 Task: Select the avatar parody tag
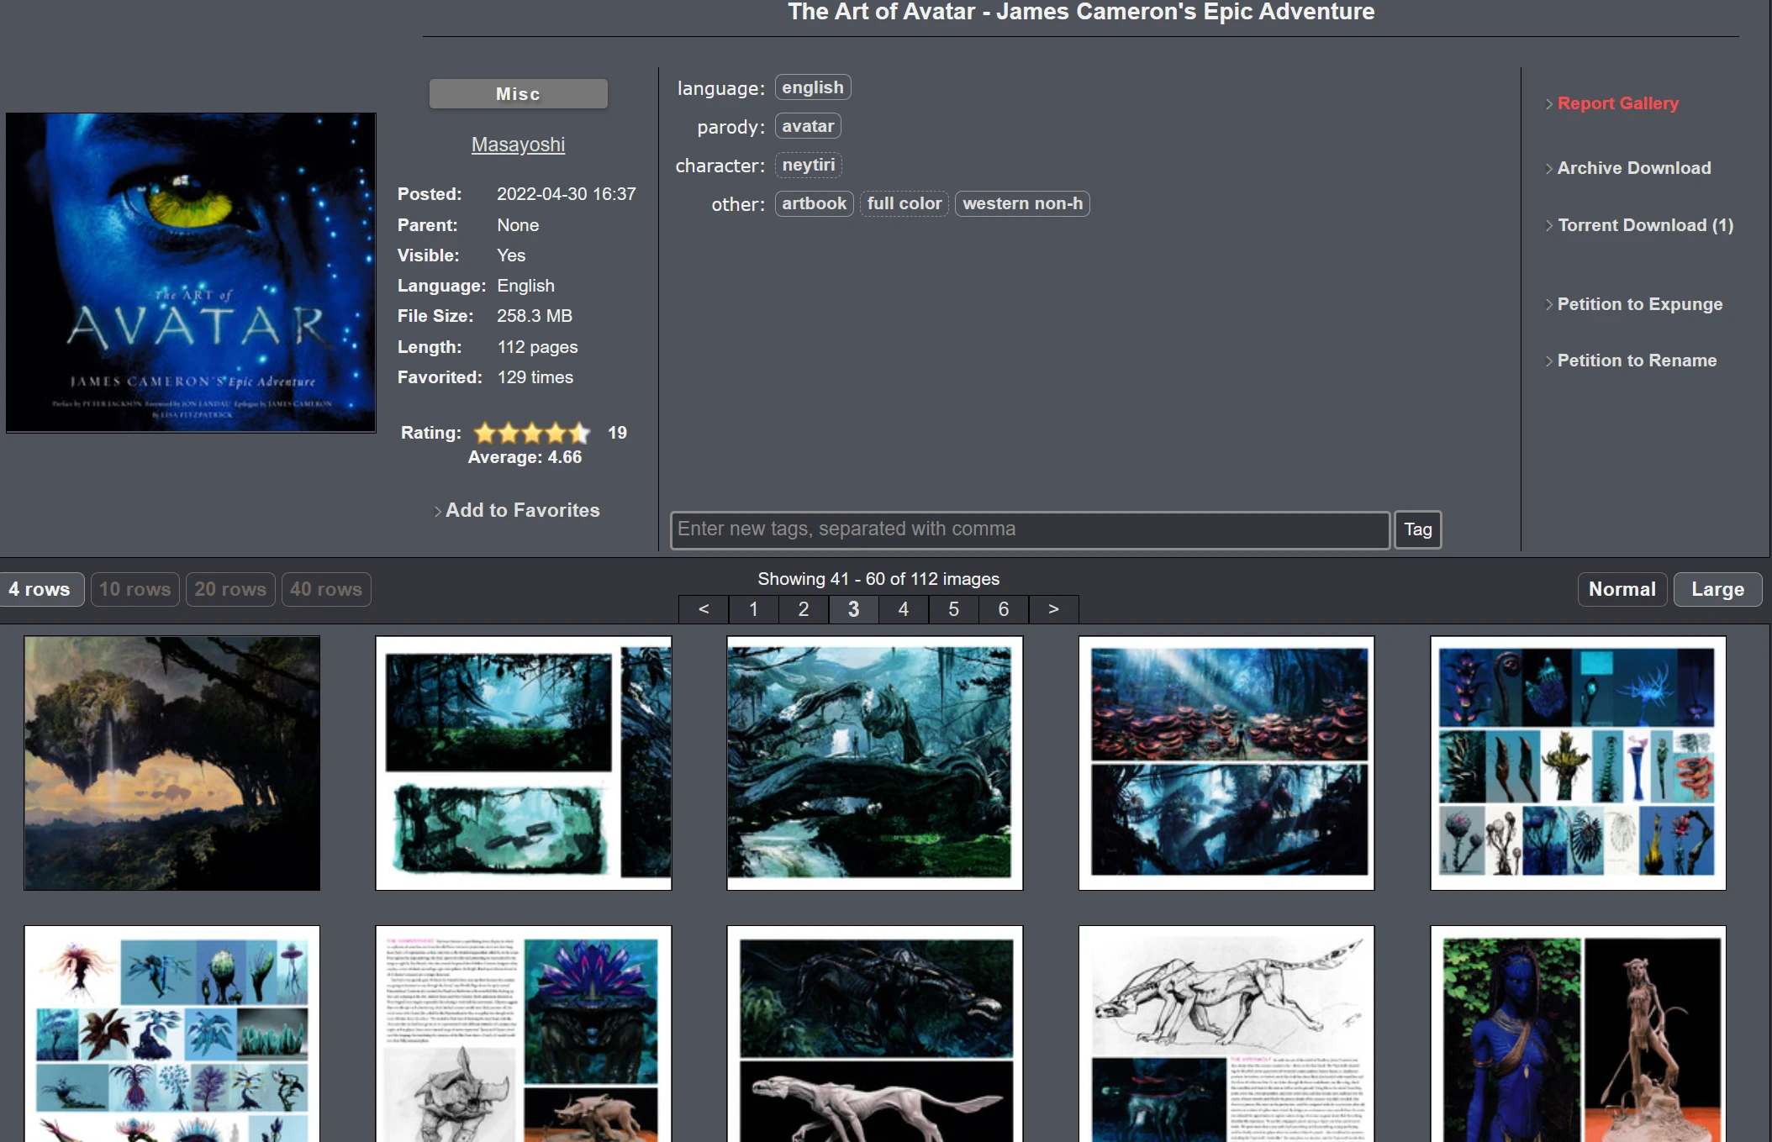808,126
